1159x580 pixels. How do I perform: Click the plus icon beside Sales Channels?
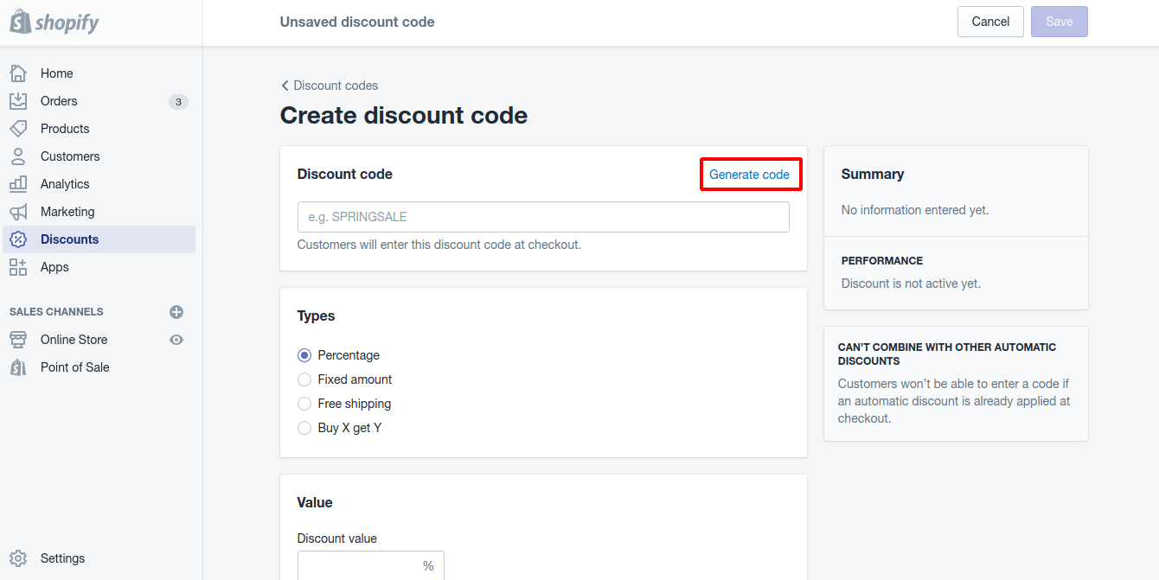pos(176,311)
